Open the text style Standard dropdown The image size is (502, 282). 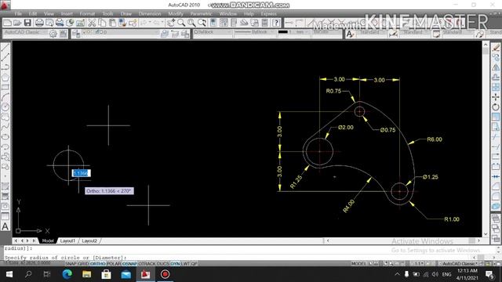click(372, 33)
